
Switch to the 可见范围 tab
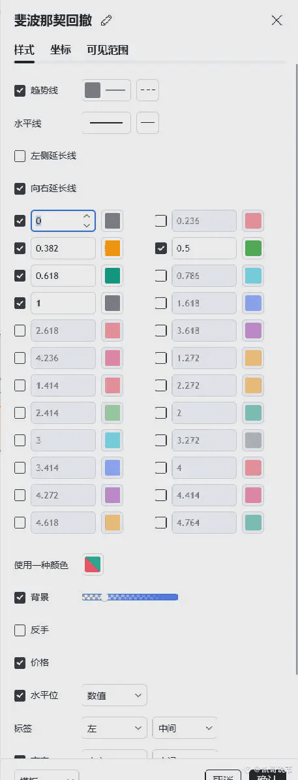point(108,50)
